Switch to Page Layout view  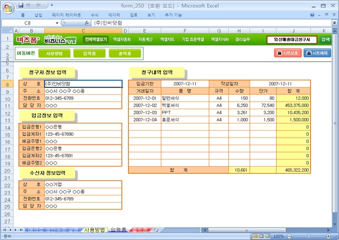click(261, 236)
